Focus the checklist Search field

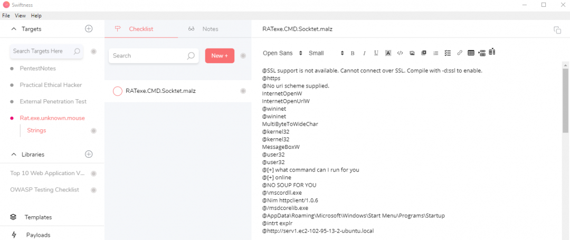point(154,55)
